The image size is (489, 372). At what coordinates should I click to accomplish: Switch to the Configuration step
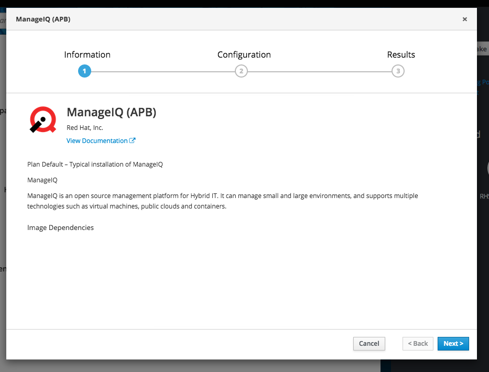244,54
